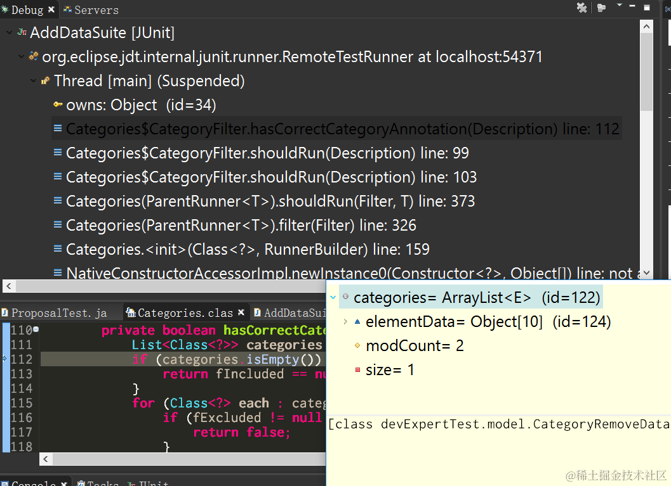Select hasCorrectCategoryAnnotation line: 112 stack frame

pyautogui.click(x=342, y=129)
